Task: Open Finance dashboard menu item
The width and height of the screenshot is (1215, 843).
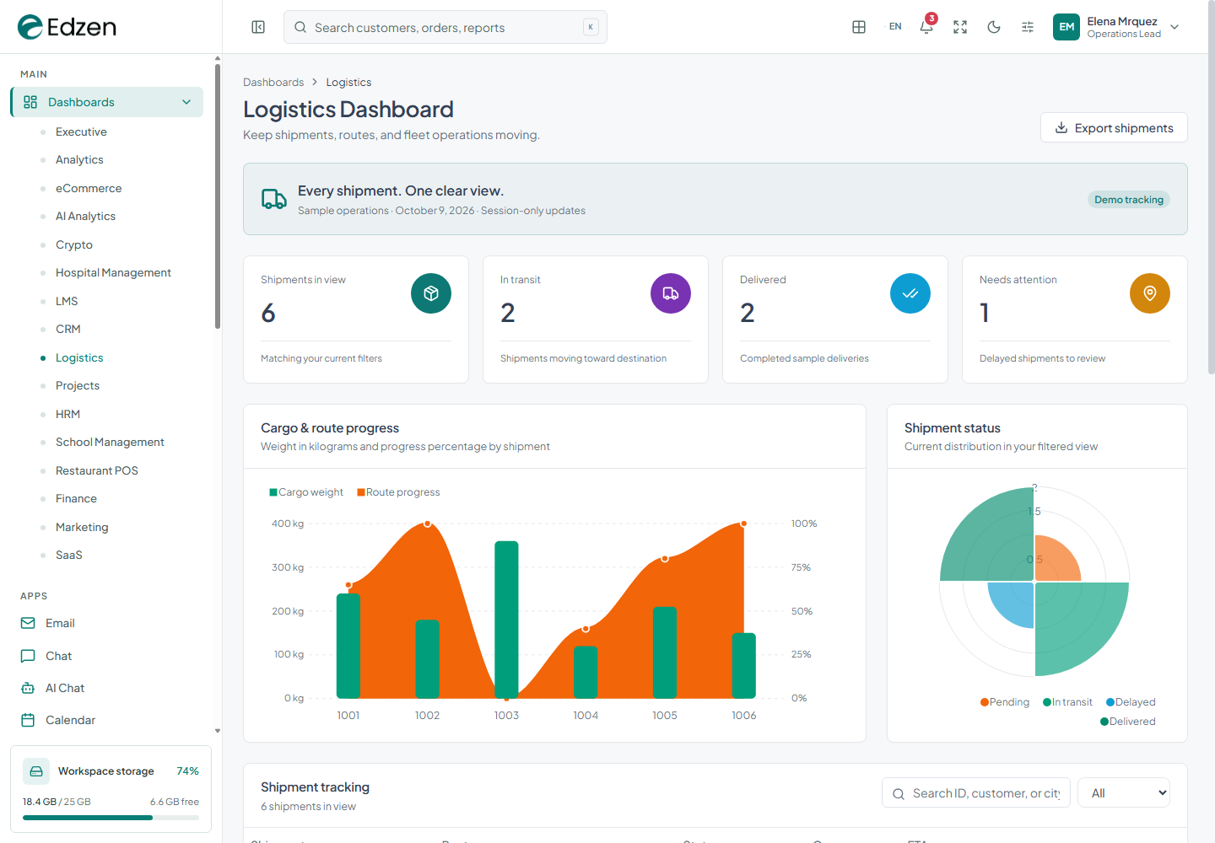Action: click(x=76, y=498)
